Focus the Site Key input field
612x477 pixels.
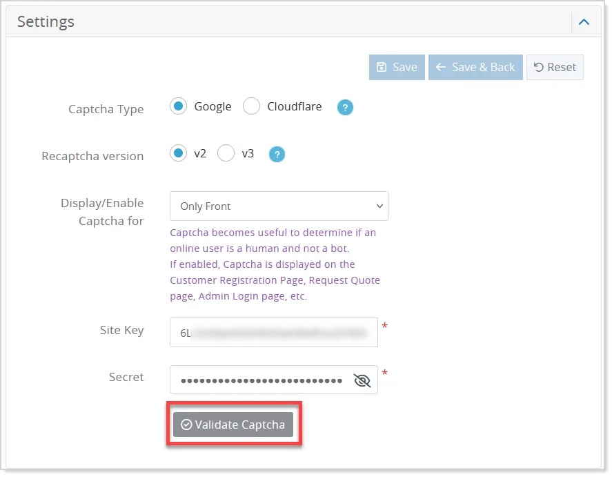coord(274,333)
